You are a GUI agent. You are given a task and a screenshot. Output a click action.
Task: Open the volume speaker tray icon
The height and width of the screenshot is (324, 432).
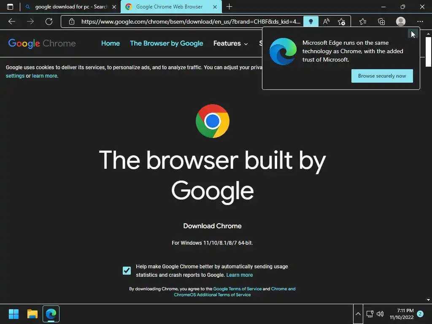(380, 314)
